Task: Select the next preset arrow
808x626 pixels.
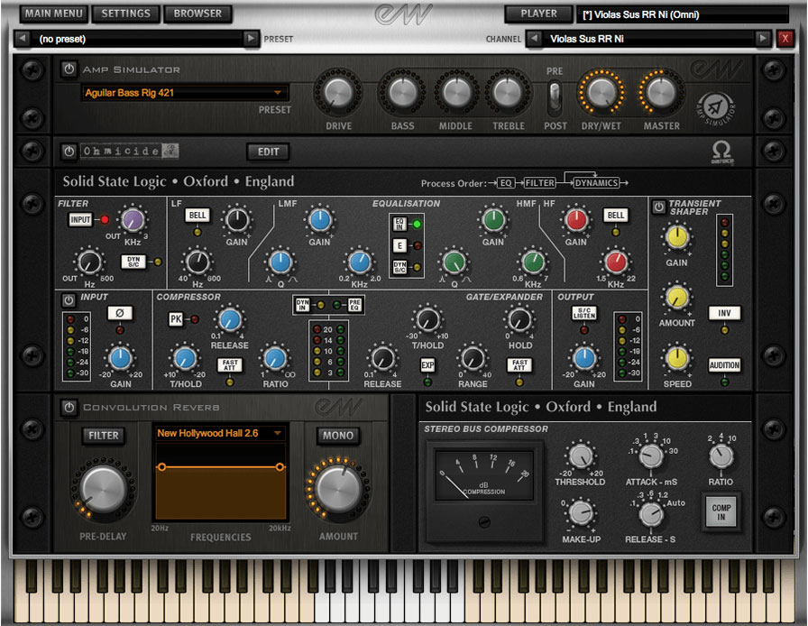Action: point(251,39)
